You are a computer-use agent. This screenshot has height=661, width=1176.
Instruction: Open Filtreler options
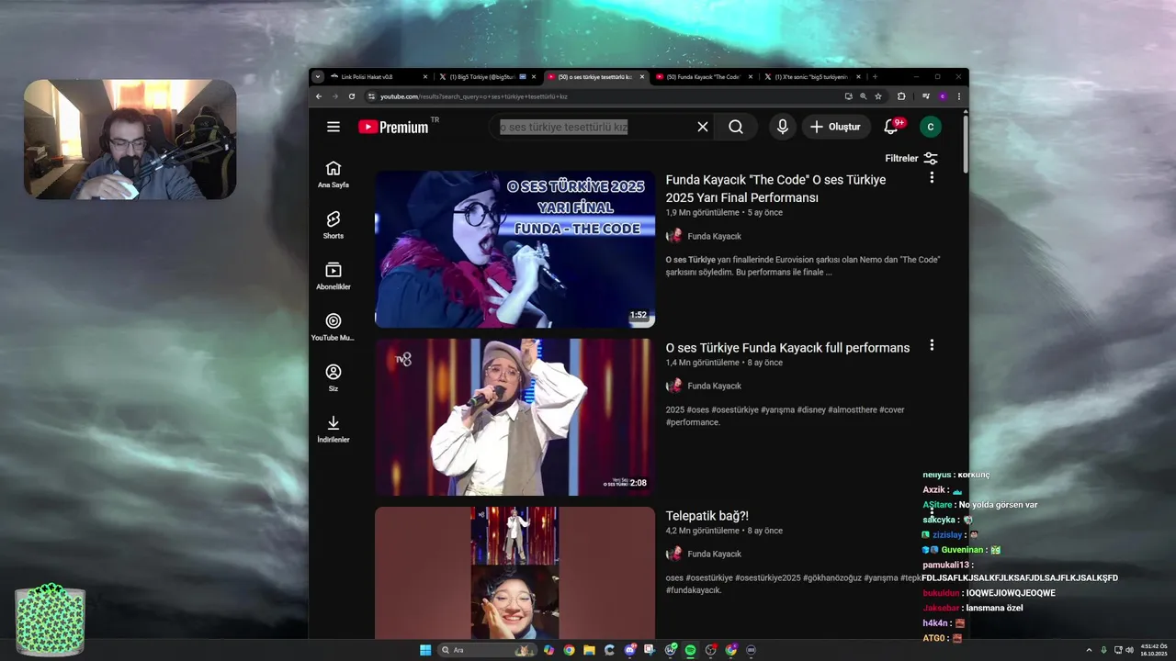911,158
